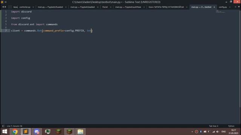Image resolution: width=241 pixels, height=135 pixels.
Task: Open the tab list dropdown arrow
Action: [239, 7]
